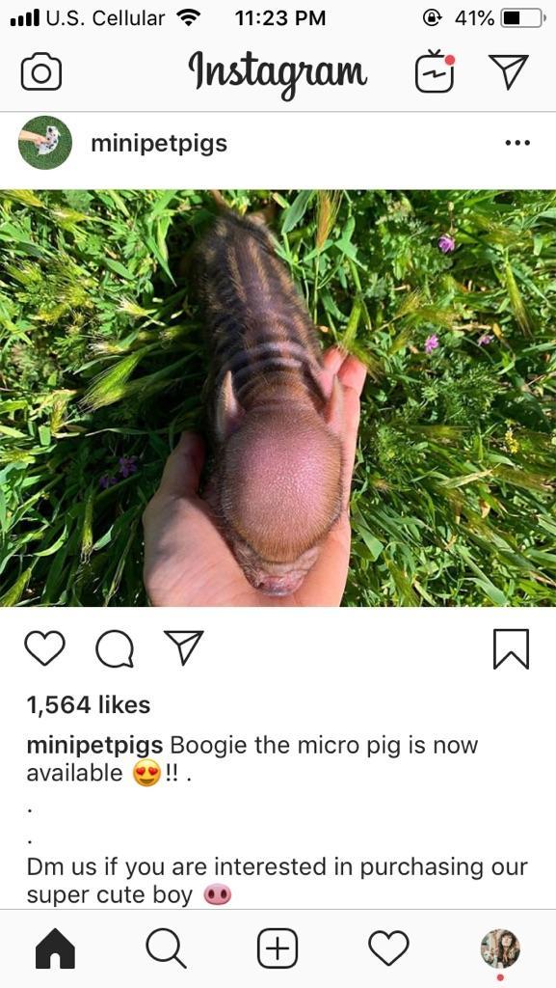This screenshot has height=988, width=556.
Task: Create a new post with the plus icon
Action: tap(277, 948)
